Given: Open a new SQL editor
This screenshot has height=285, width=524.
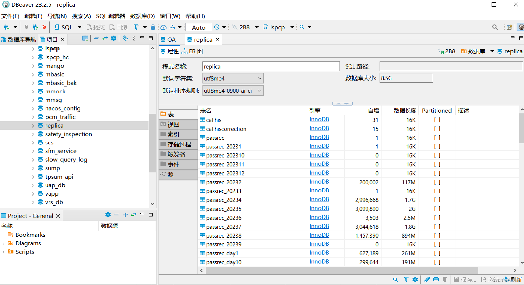Looking at the screenshot, I should tap(63, 27).
